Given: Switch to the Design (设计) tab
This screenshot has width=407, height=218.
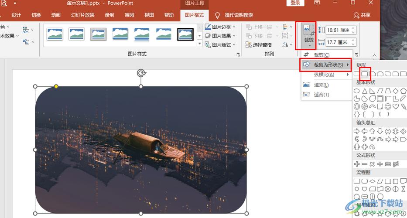Looking at the screenshot, I should pyautogui.click(x=16, y=15).
